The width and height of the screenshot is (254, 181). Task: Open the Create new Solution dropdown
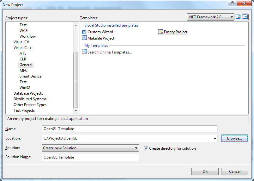coord(90,148)
